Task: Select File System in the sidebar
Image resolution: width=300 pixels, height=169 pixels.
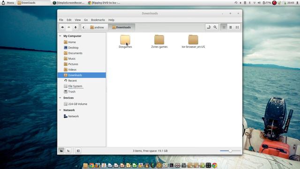Action: pyautogui.click(x=82, y=86)
